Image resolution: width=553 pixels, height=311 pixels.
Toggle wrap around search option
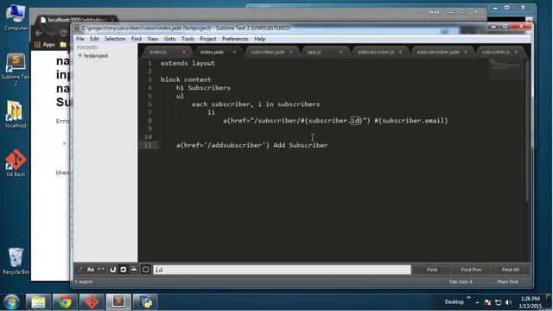(x=123, y=270)
